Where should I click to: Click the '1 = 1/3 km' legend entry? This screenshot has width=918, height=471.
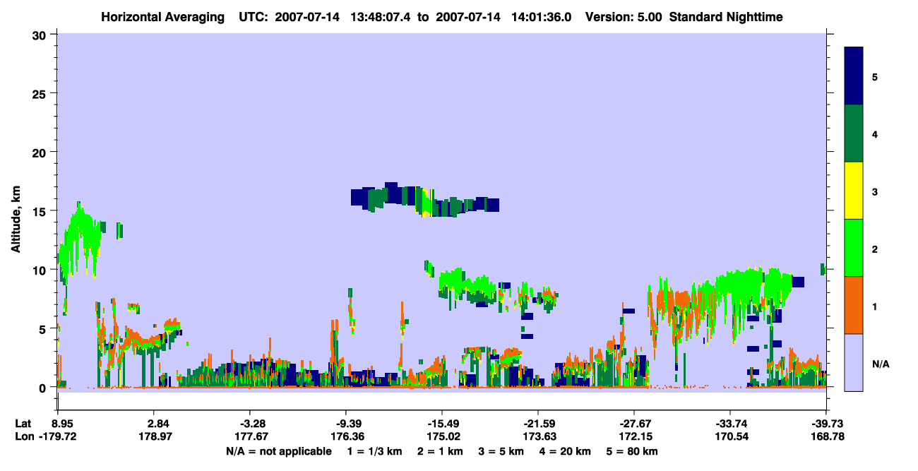[374, 451]
